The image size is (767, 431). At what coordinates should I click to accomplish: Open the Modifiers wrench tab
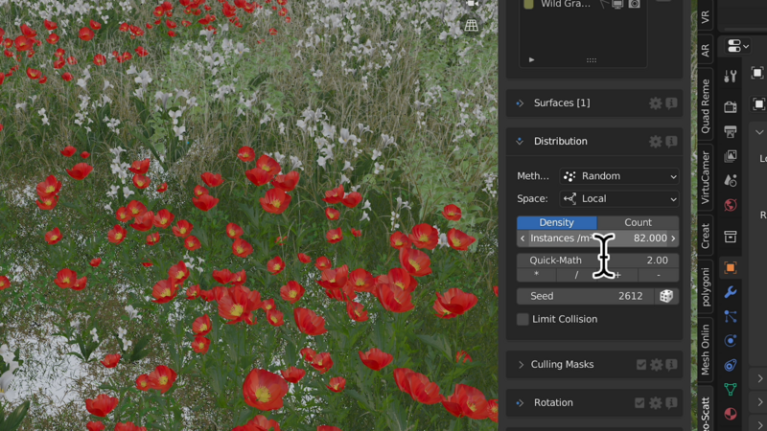[731, 292]
